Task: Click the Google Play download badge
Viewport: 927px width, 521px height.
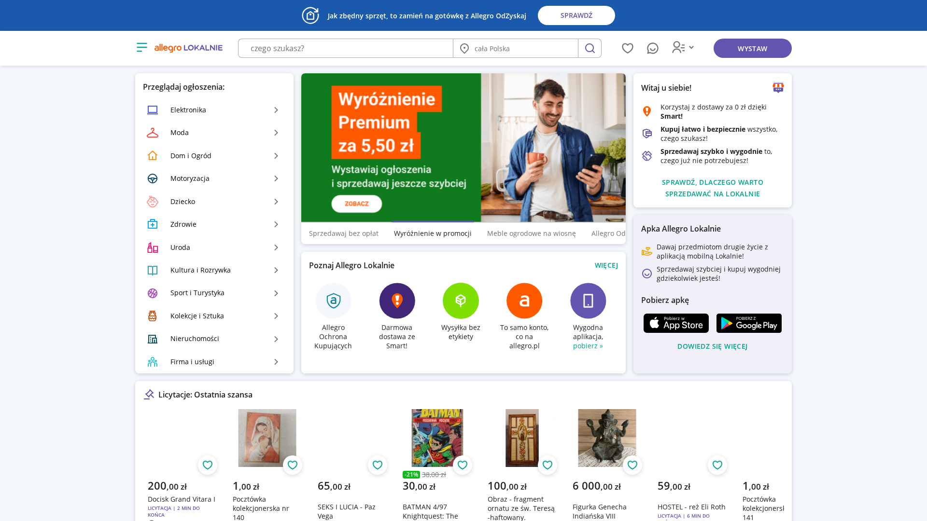Action: 749,323
